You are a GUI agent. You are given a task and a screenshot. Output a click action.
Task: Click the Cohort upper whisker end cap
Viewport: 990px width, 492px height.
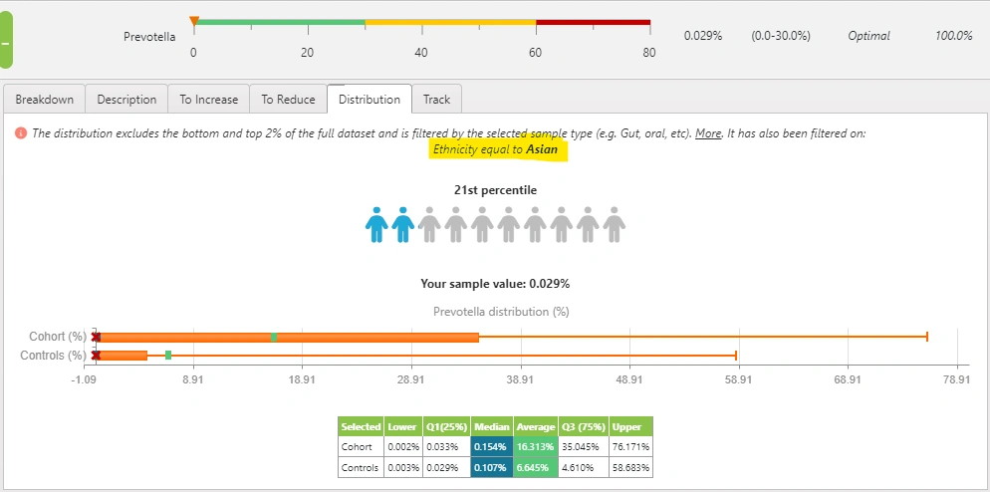tap(927, 337)
